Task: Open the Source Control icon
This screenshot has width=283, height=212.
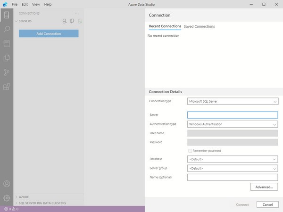Action: 7,73
